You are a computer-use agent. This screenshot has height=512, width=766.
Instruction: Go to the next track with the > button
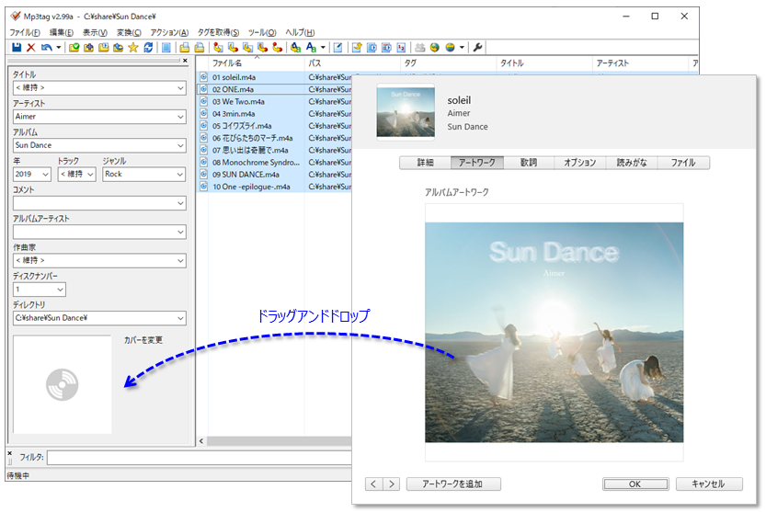(392, 484)
